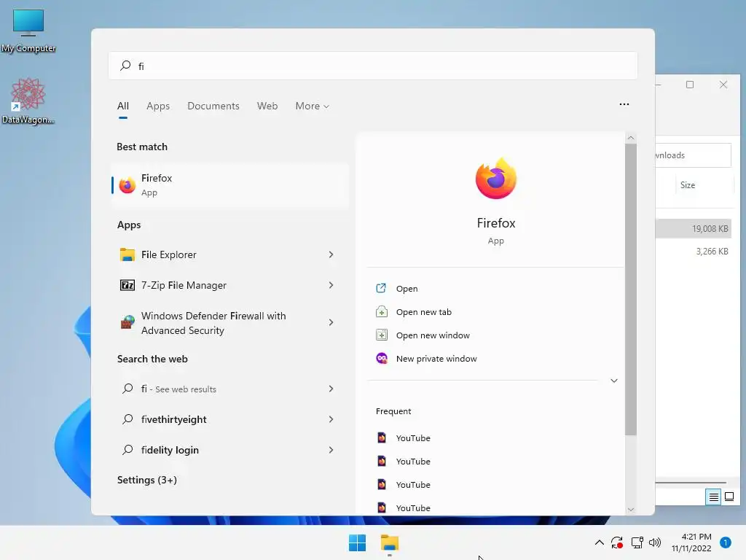Switch File Explorer window to details view

tap(713, 497)
